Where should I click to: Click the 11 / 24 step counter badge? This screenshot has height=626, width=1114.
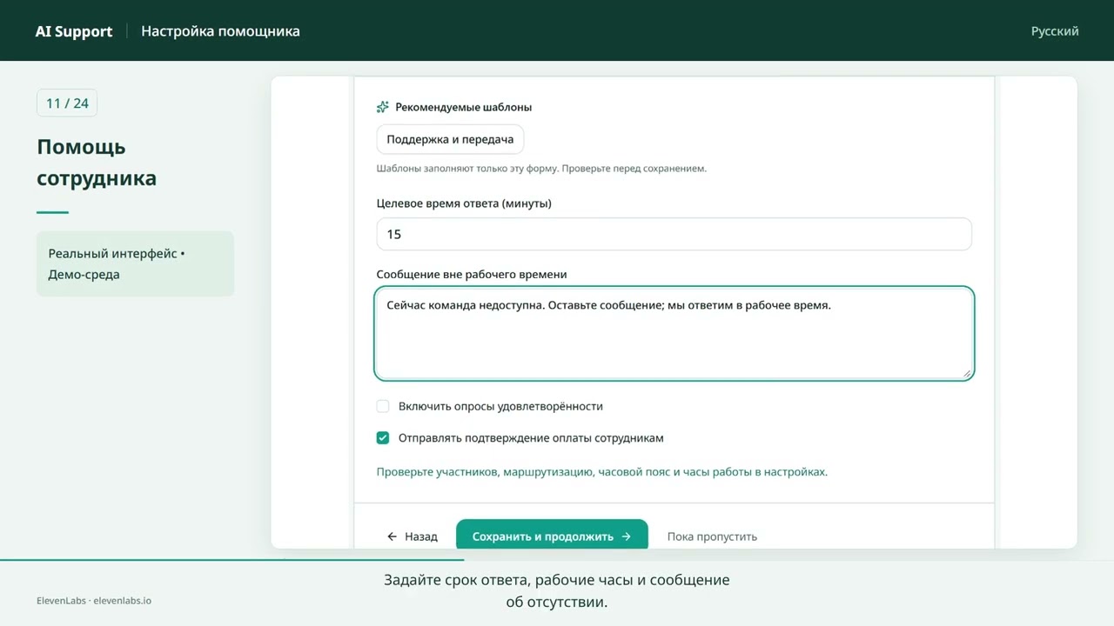(67, 103)
